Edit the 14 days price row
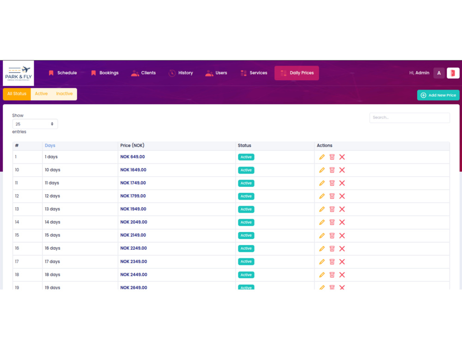Viewport: 462px width, 346px height. tap(322, 222)
